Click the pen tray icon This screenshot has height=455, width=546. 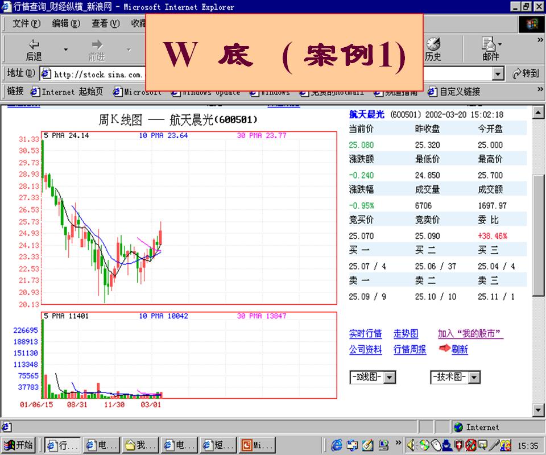point(494,445)
